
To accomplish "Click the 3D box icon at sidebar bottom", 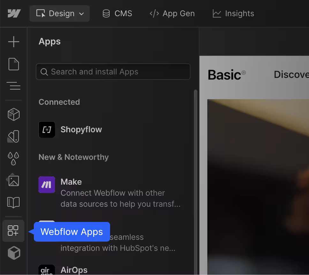I will [x=14, y=253].
